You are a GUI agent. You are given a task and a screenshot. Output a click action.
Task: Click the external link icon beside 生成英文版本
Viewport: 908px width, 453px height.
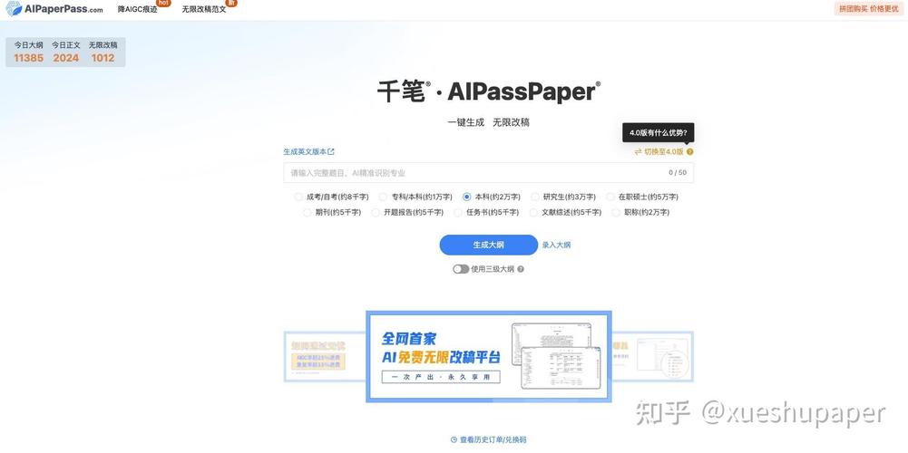click(x=331, y=152)
